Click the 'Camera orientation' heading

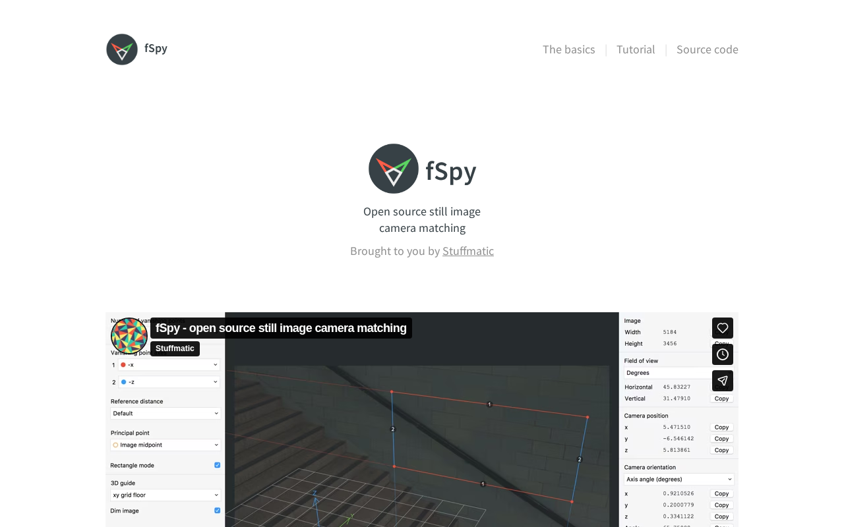[x=650, y=467]
